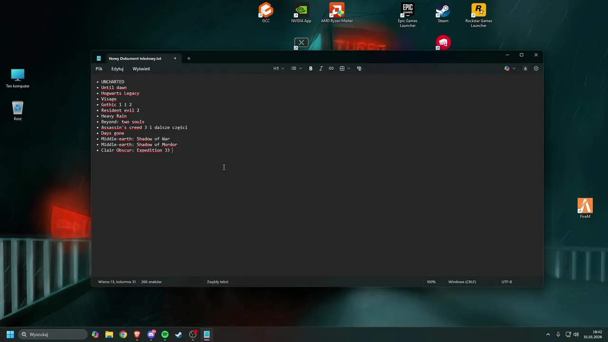Open the FiveM desktop shortcut
Image resolution: width=608 pixels, height=342 pixels.
click(x=585, y=209)
